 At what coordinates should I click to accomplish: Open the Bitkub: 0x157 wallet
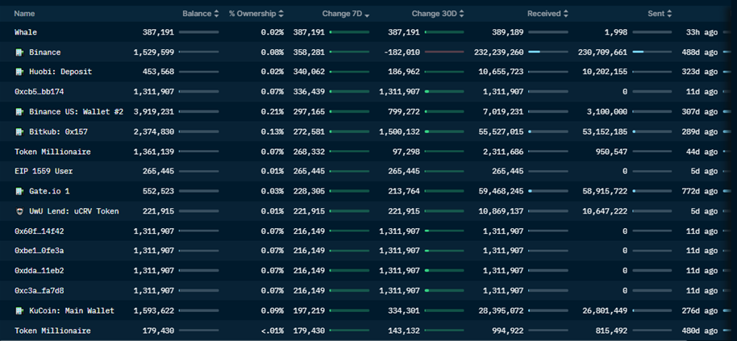pyautogui.click(x=58, y=132)
